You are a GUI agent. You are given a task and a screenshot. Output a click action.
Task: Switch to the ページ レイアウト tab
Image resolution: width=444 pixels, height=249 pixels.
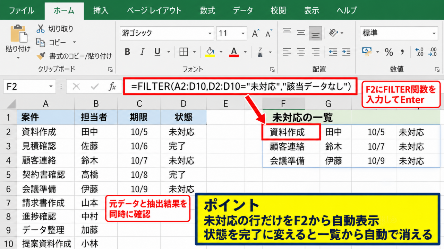(154, 10)
